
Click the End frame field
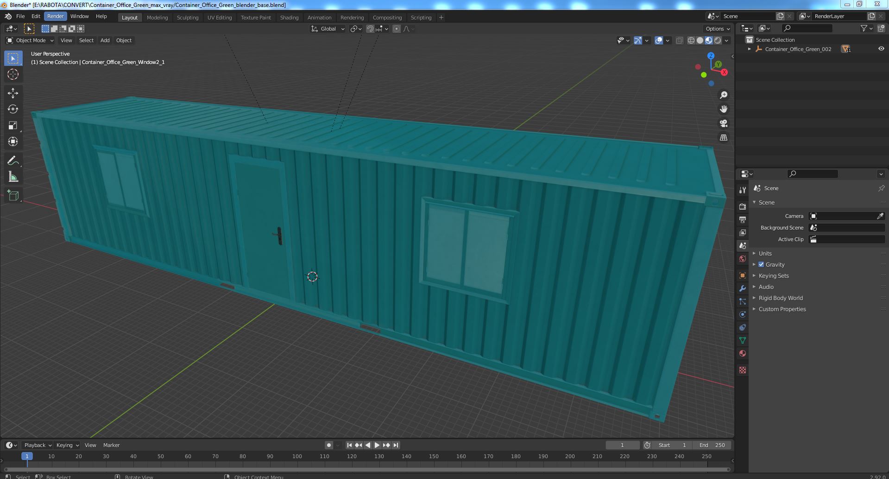[712, 445]
